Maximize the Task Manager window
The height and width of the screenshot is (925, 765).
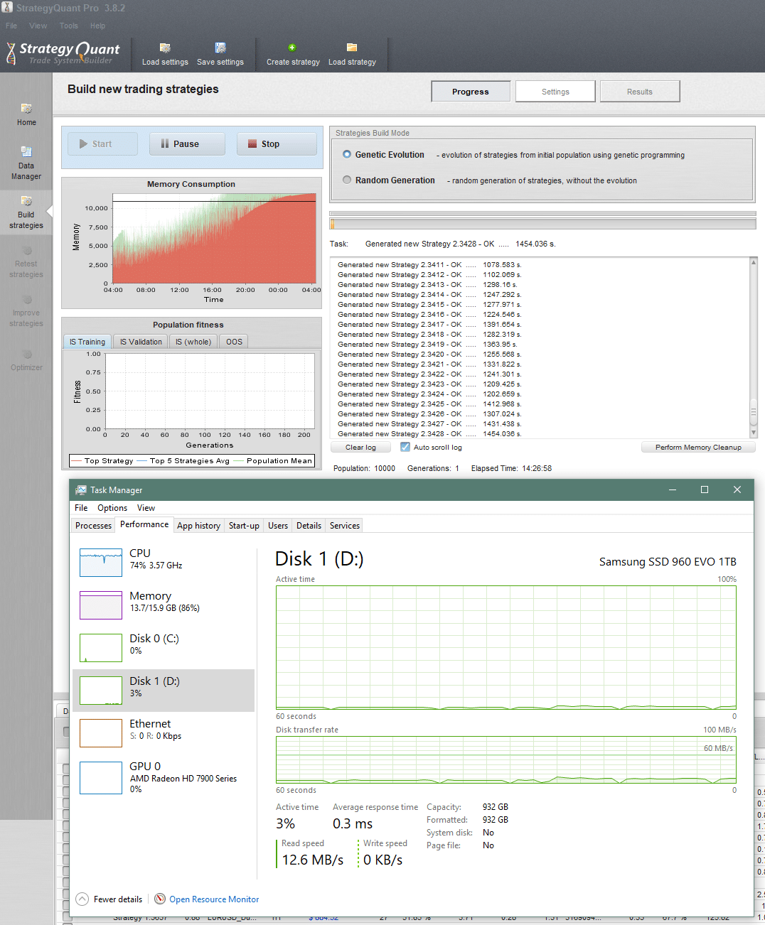(705, 489)
